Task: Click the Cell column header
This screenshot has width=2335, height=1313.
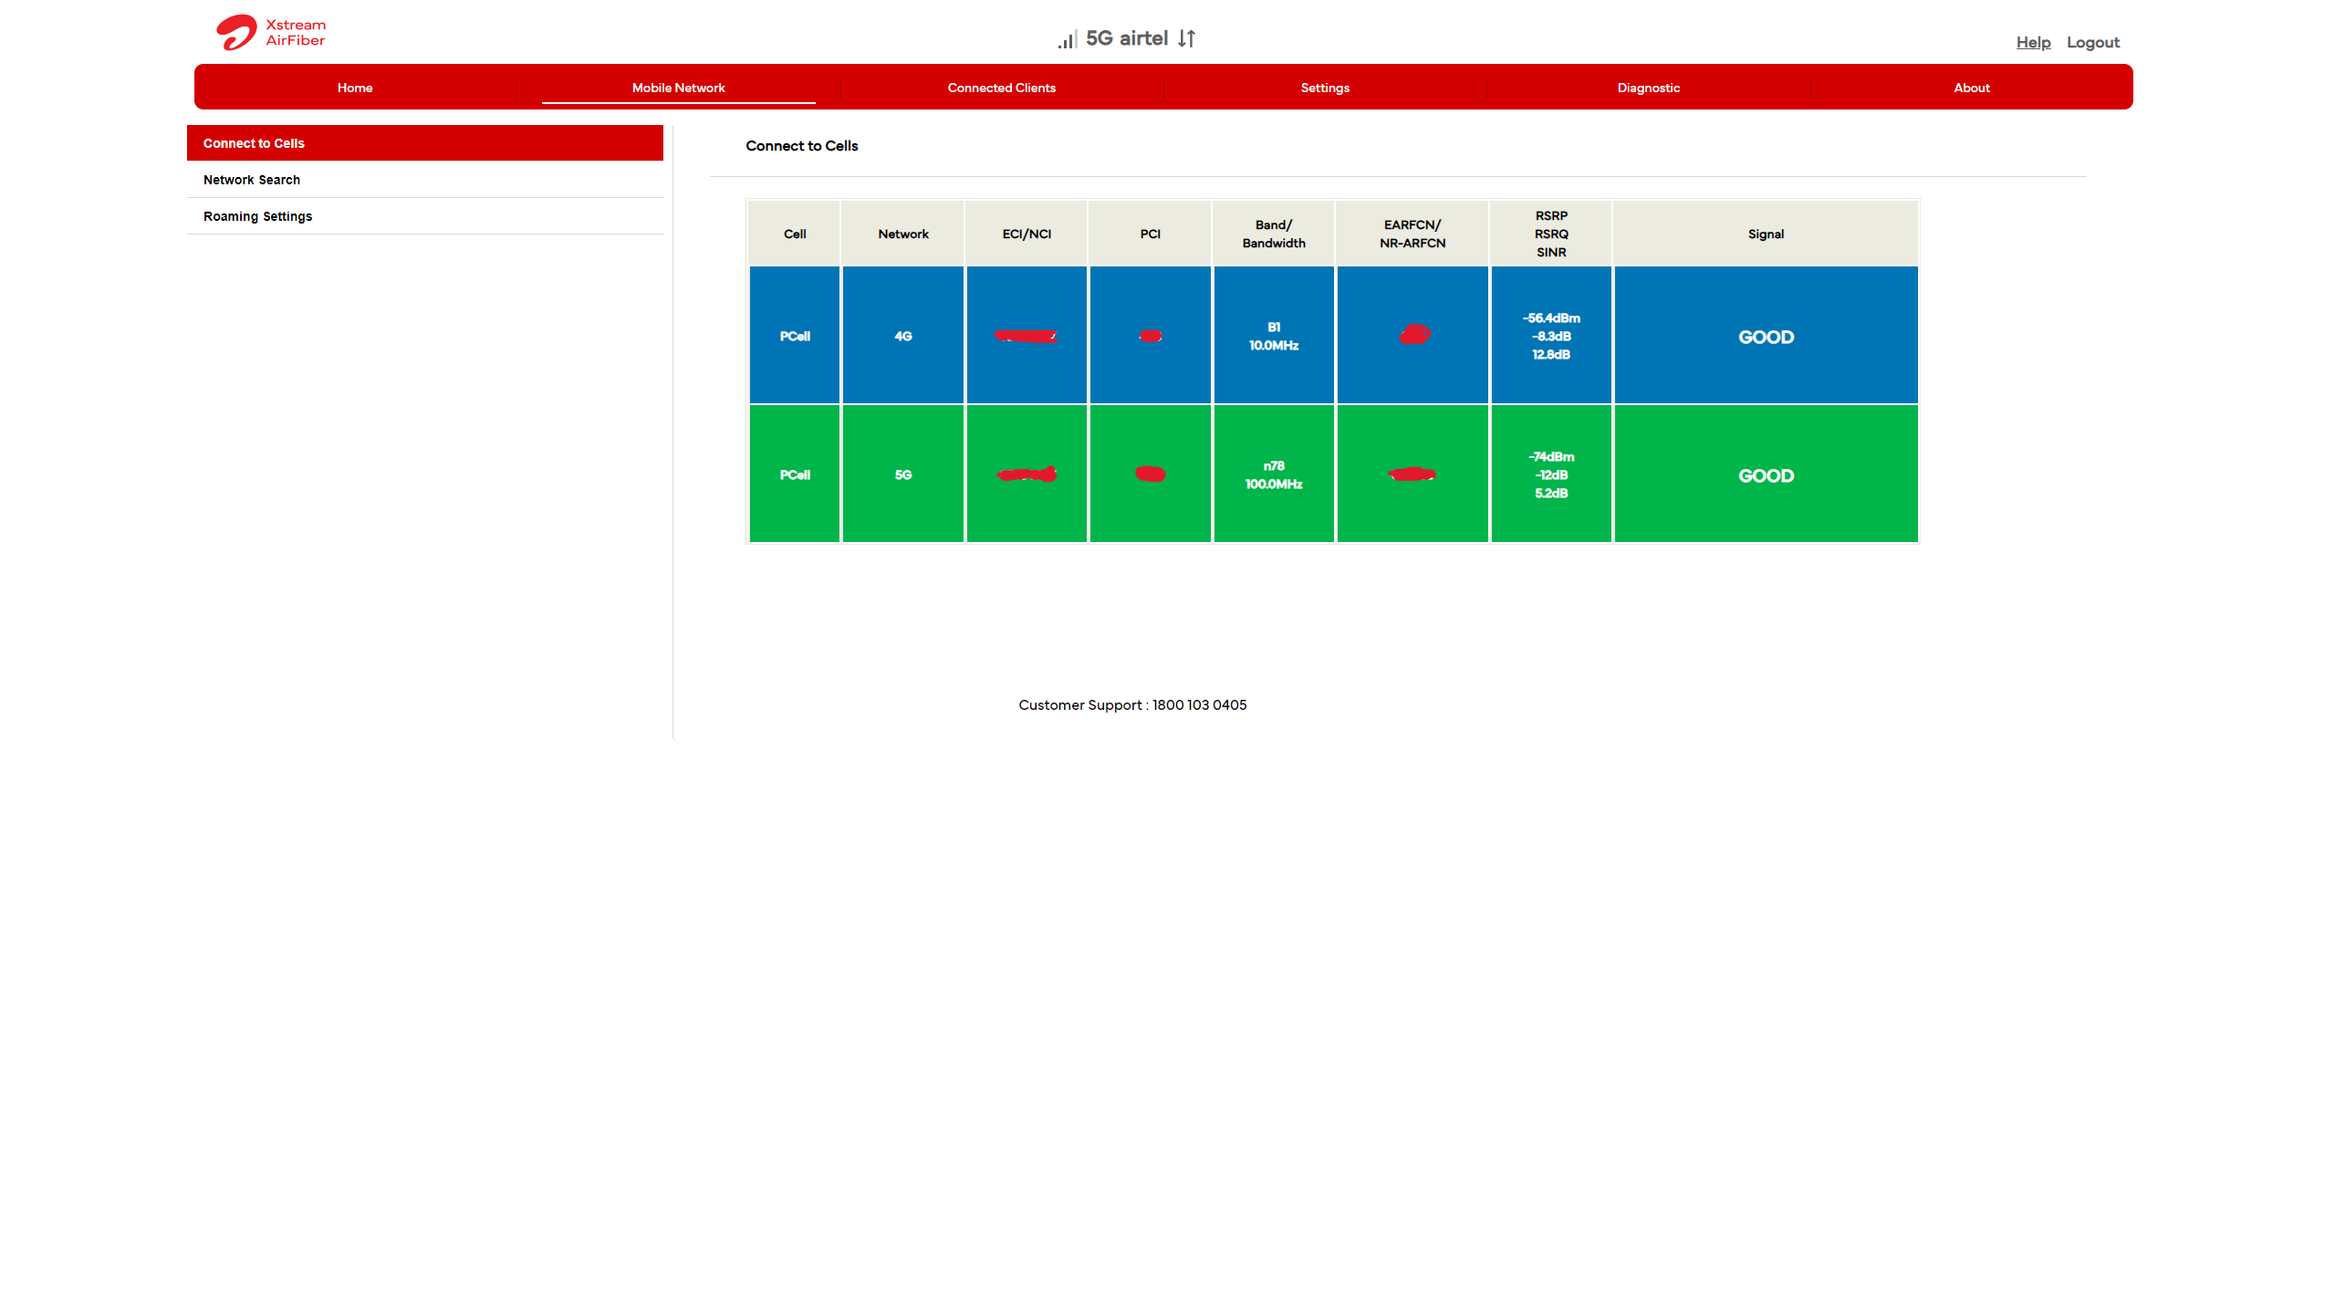Action: pyautogui.click(x=794, y=234)
